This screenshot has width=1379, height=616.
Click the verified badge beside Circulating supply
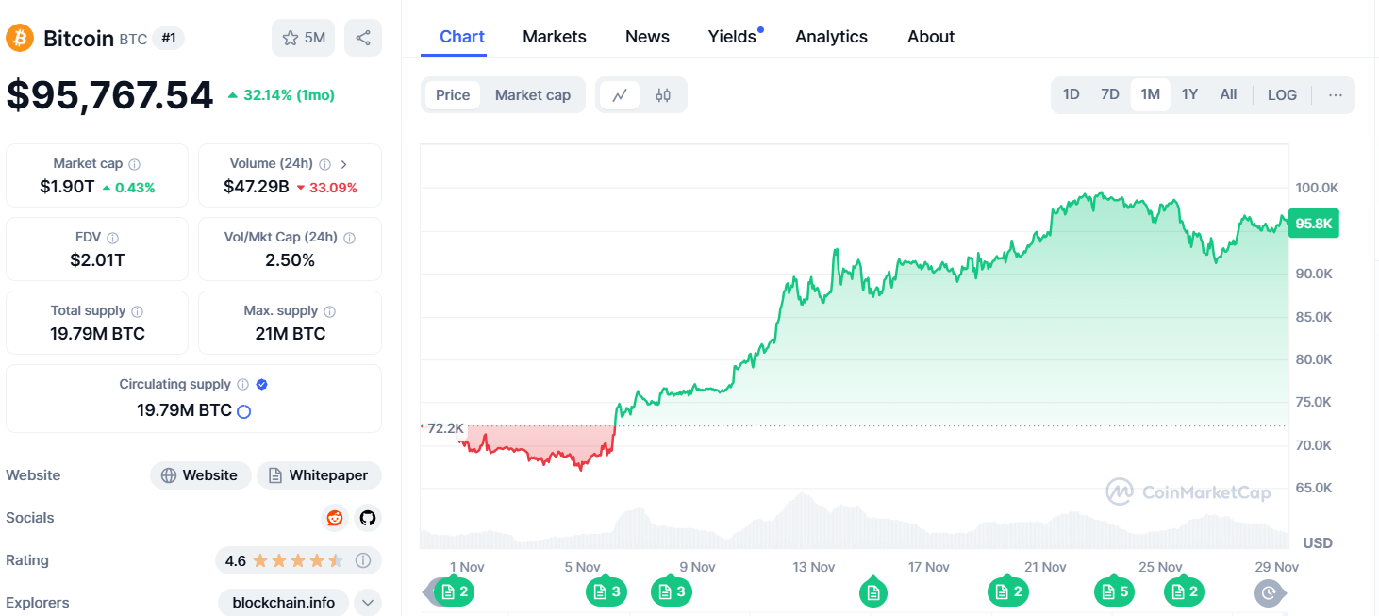(262, 385)
